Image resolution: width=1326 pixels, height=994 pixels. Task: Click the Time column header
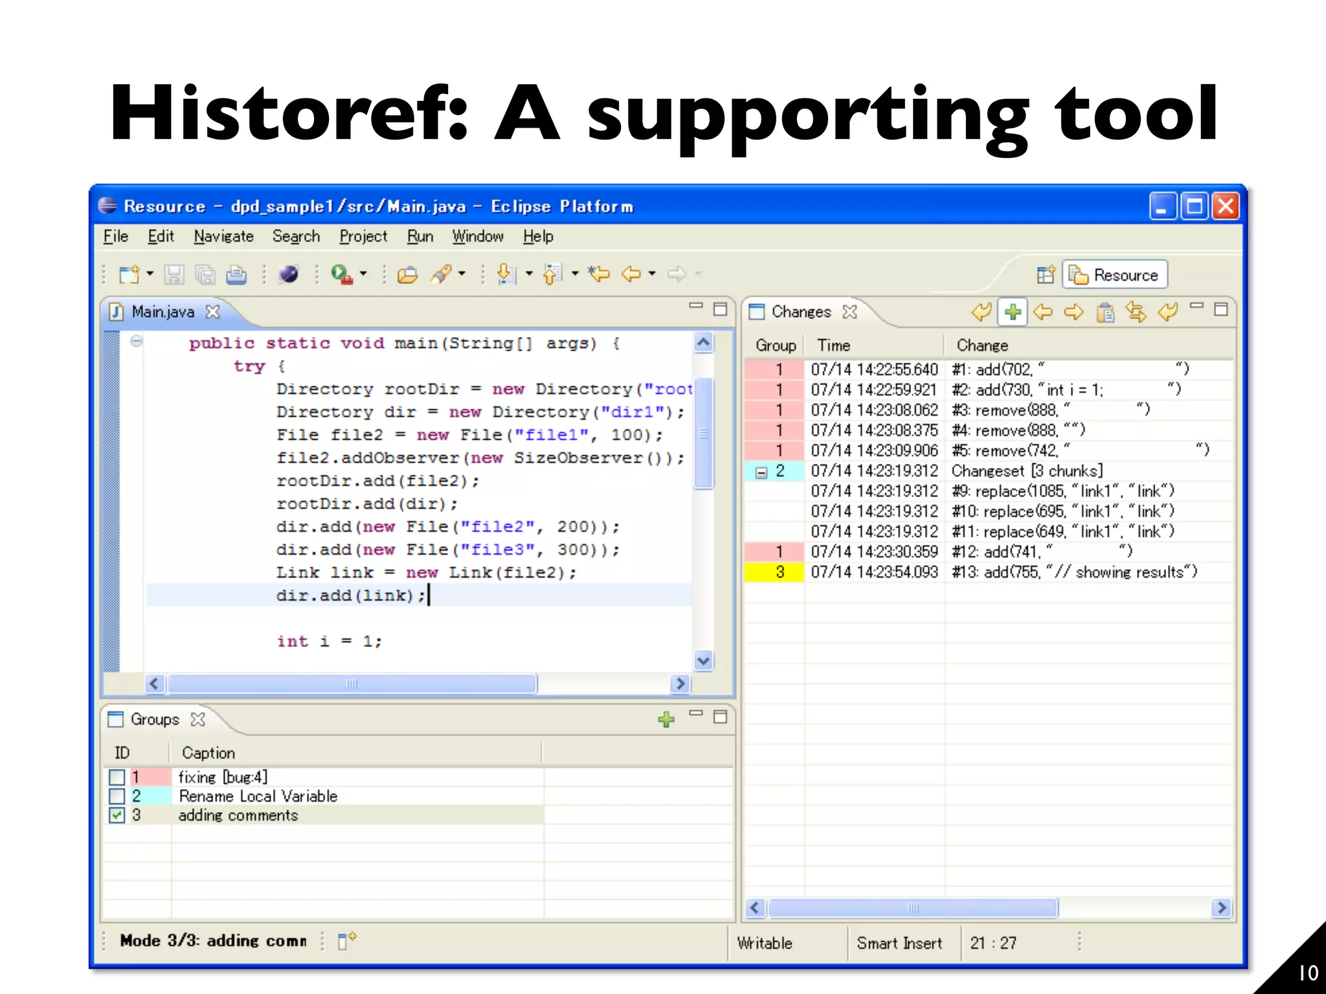coord(874,345)
